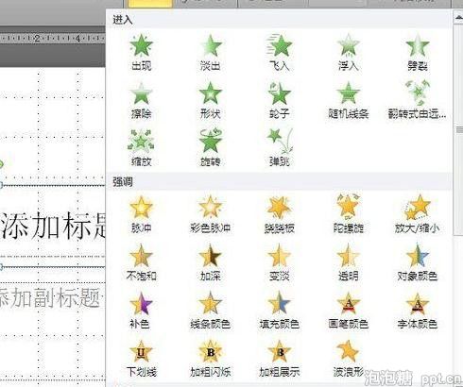Choose the 弹跳 bounce animation

pyautogui.click(x=280, y=148)
